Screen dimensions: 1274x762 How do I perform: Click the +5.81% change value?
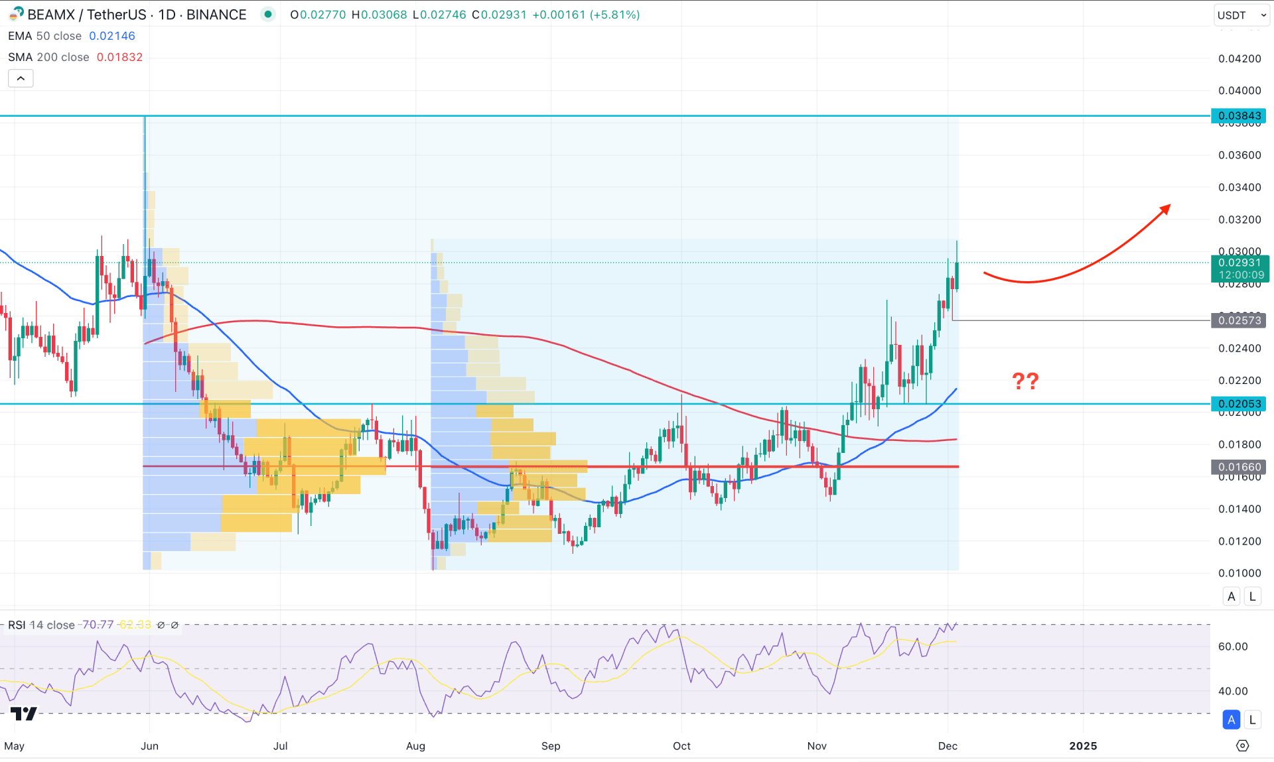pos(614,15)
